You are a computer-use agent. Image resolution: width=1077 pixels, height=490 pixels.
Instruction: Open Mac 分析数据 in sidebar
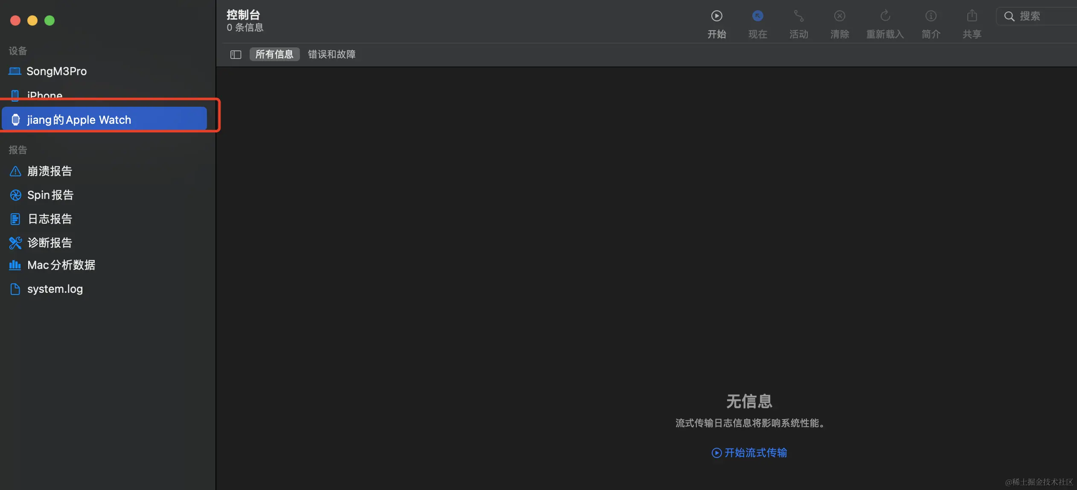(x=61, y=265)
